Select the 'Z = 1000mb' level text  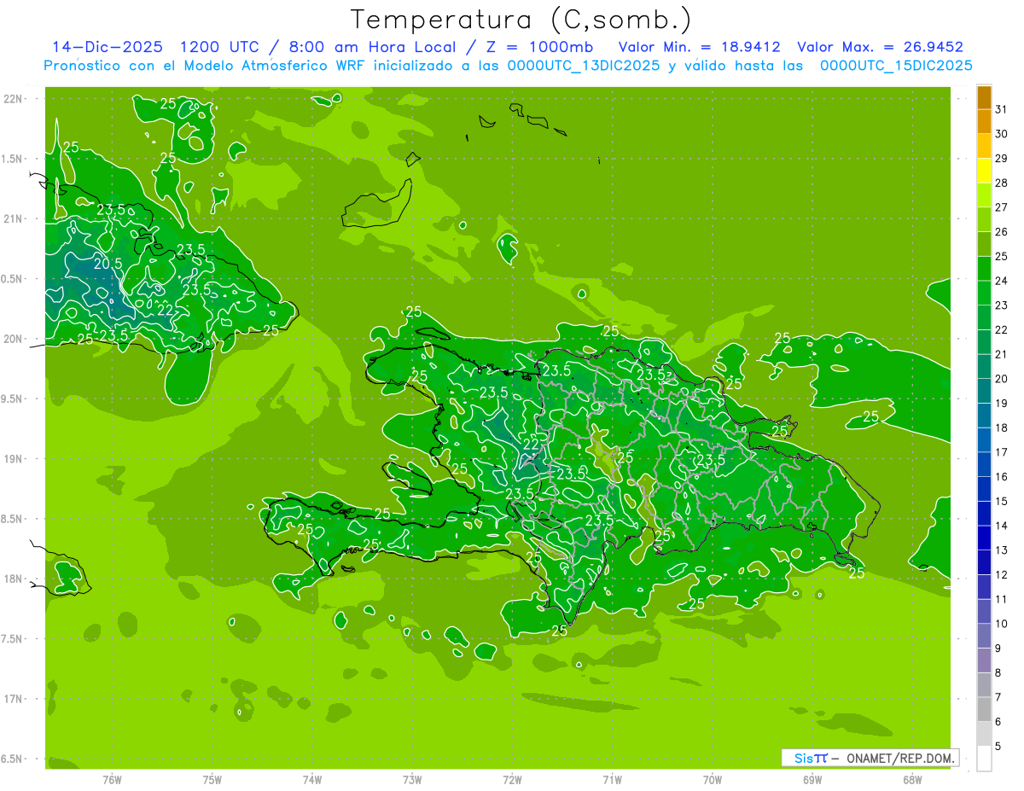pyautogui.click(x=539, y=47)
